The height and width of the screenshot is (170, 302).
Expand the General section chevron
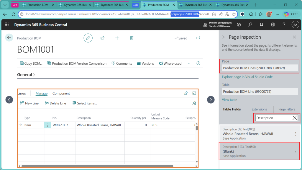tap(34, 75)
